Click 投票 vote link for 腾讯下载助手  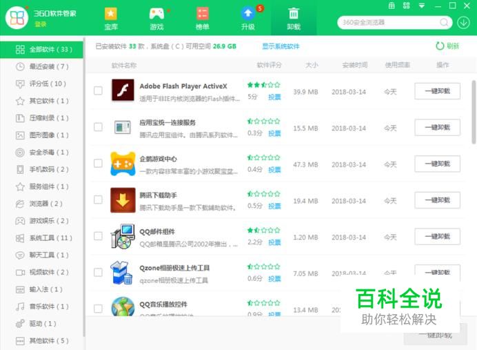[x=274, y=206]
